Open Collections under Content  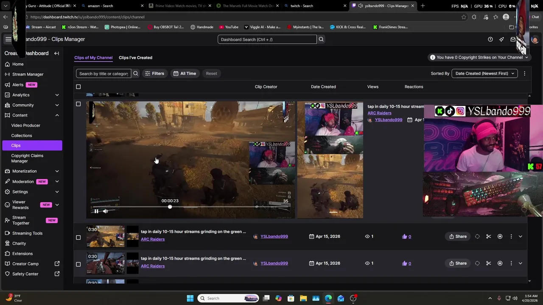tap(22, 136)
